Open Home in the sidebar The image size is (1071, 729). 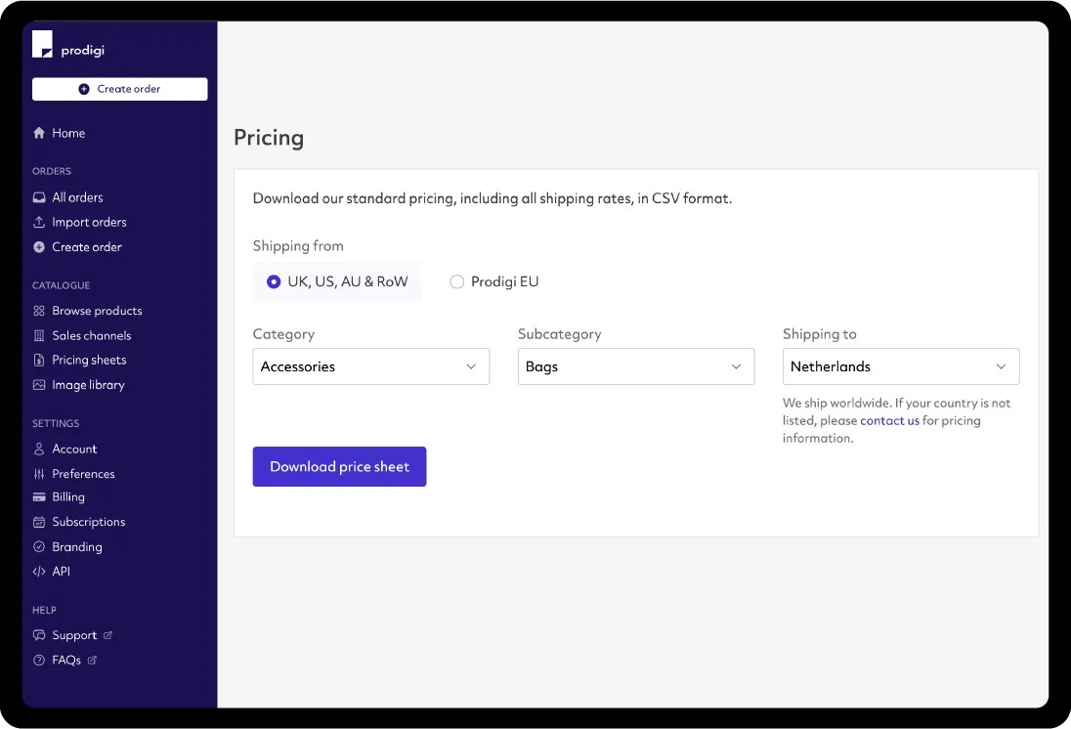[59, 133]
